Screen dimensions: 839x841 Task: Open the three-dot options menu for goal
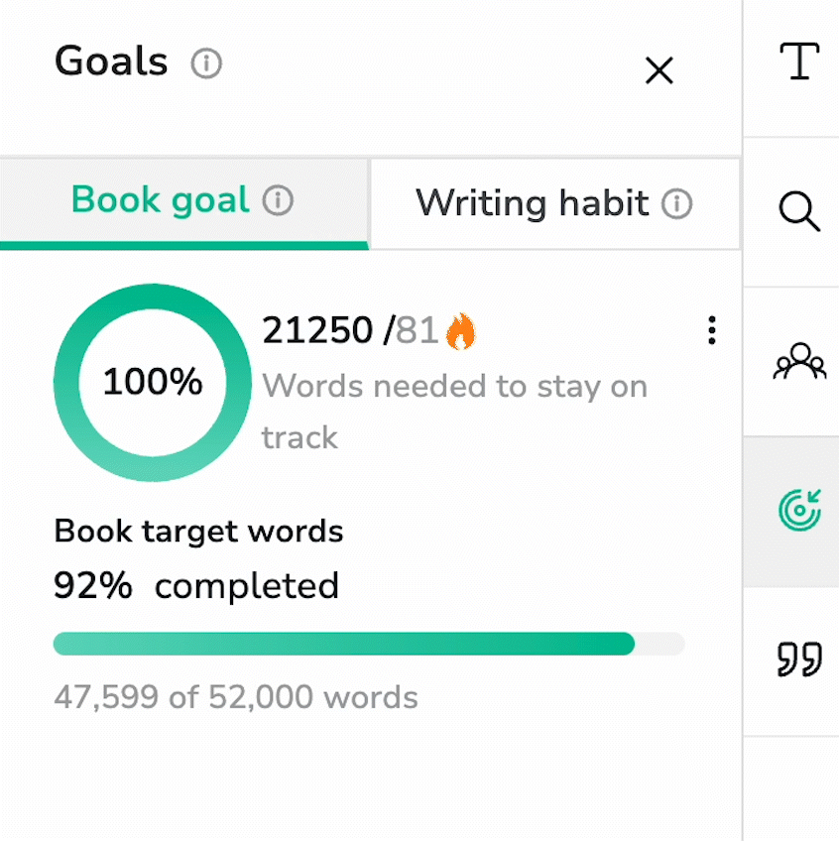[x=711, y=330]
